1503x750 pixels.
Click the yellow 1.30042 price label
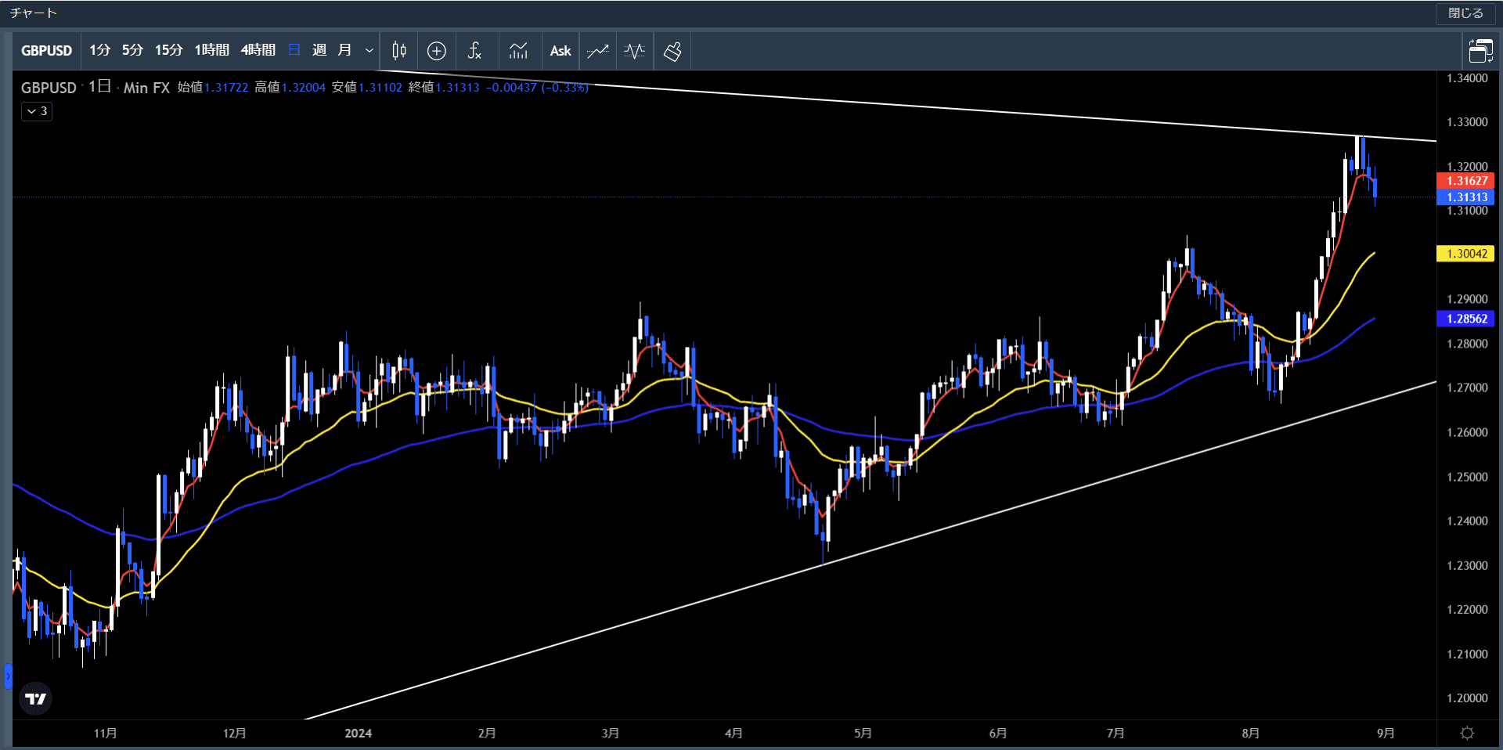tap(1466, 254)
